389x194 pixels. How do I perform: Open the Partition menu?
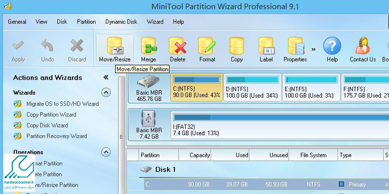86,22
